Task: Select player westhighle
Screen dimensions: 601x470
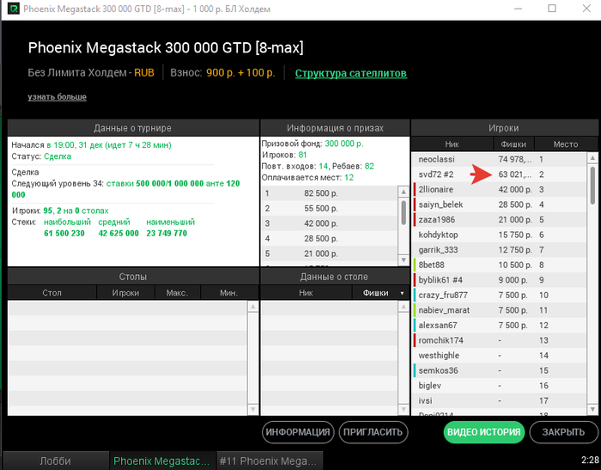Action: click(499, 355)
